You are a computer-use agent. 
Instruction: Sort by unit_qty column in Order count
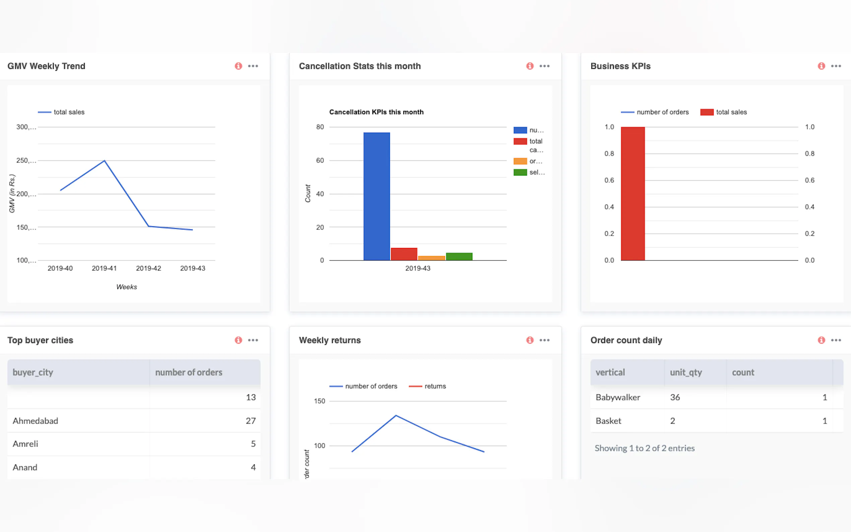coord(685,372)
